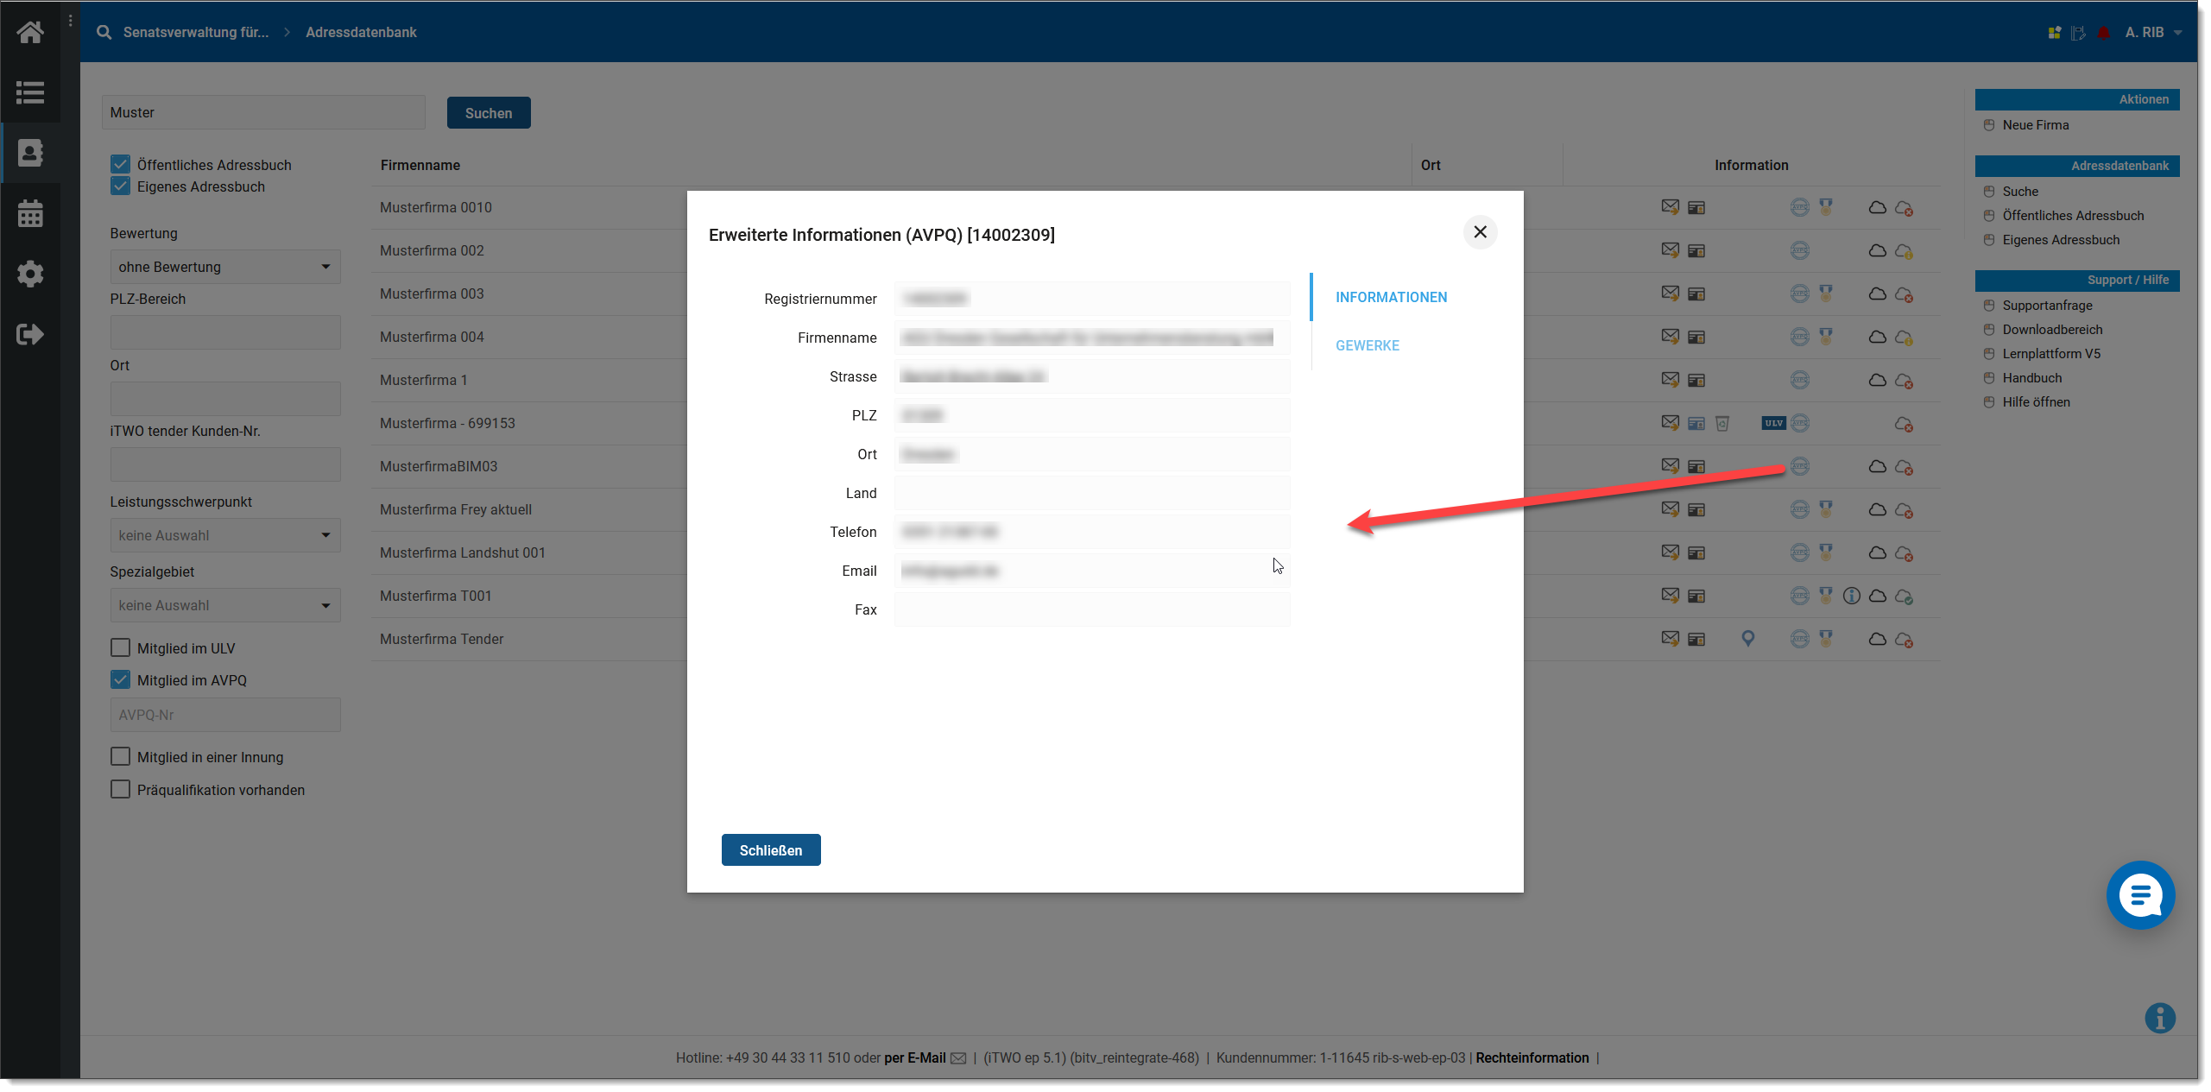Select Musterfirma Frey aktuell row
The image size is (2211, 1092).
click(x=455, y=509)
